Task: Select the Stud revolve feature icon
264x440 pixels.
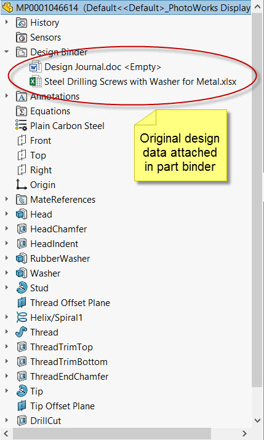Action: (22, 288)
